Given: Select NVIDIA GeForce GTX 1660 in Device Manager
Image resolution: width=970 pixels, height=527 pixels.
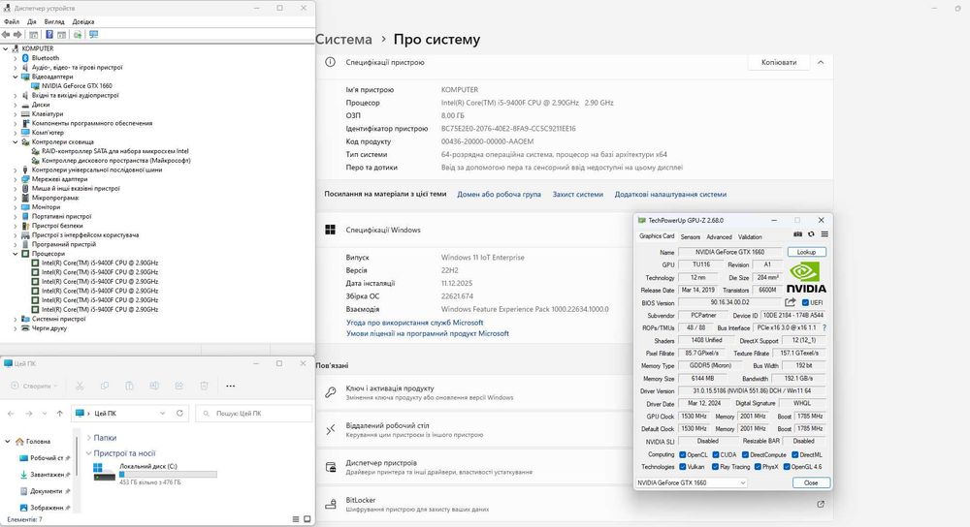Looking at the screenshot, I should [x=77, y=86].
